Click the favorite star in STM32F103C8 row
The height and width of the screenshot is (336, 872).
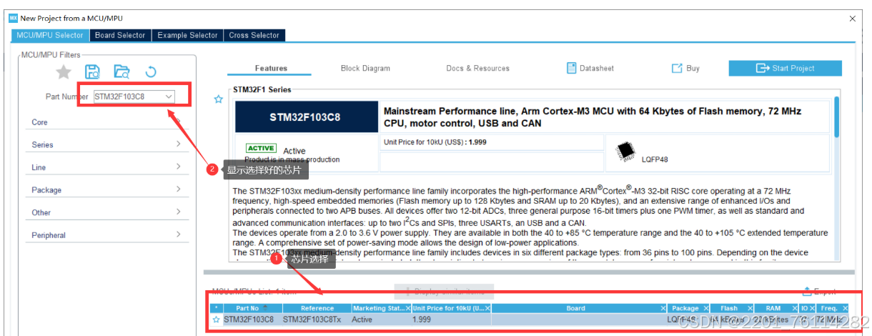pos(217,320)
